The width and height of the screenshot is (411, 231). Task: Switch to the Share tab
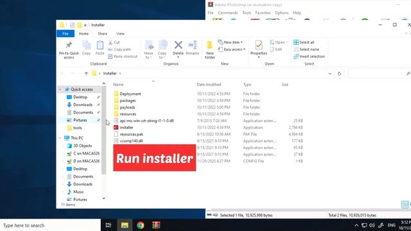(x=102, y=33)
